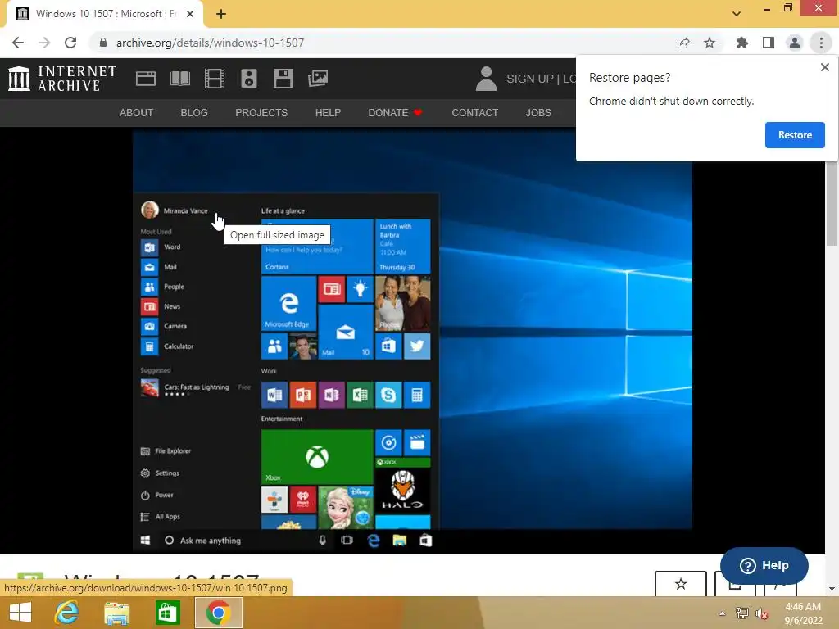Close the Windows 10 1507 tab
The height and width of the screenshot is (629, 839).
pos(190,14)
